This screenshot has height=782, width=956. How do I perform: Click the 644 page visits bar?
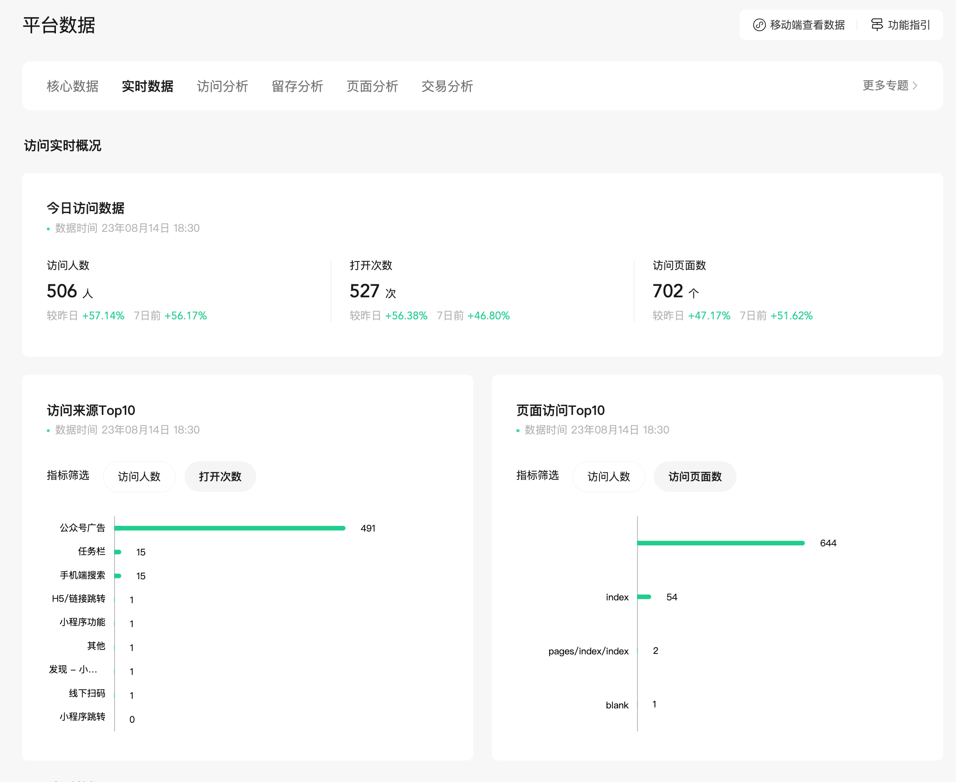721,543
